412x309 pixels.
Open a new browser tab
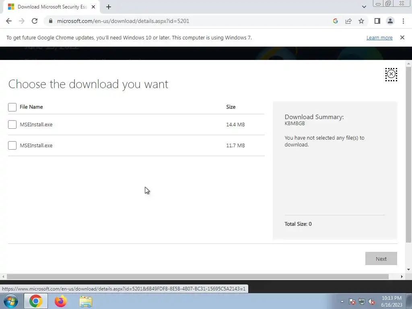tap(109, 7)
